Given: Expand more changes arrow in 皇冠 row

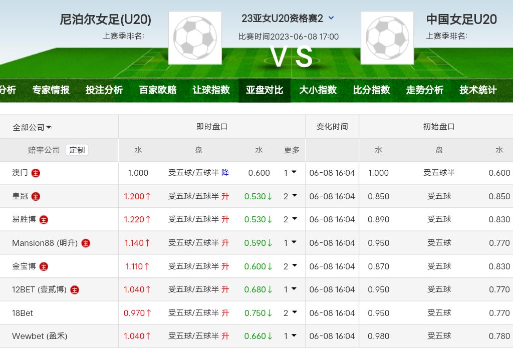Looking at the screenshot, I should 294,196.
